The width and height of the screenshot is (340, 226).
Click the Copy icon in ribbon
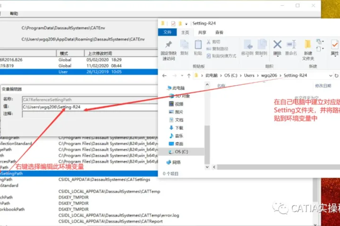coord(184,45)
